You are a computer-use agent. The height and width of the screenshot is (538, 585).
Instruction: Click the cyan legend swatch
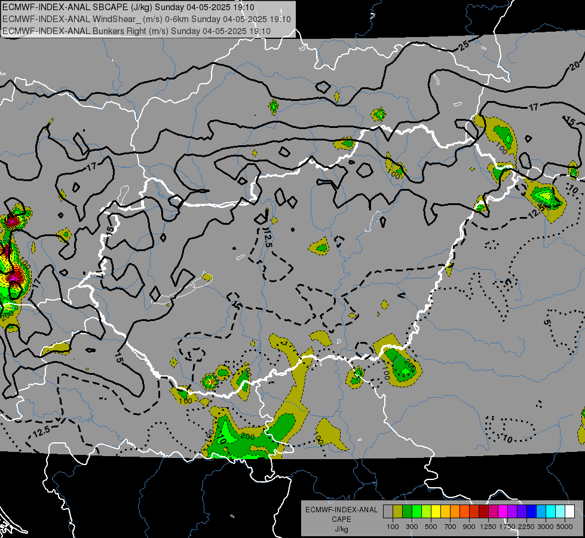551,511
